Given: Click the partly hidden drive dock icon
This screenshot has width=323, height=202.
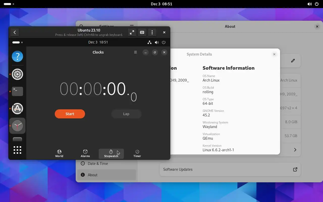Looking at the screenshot, I should [17, 139].
